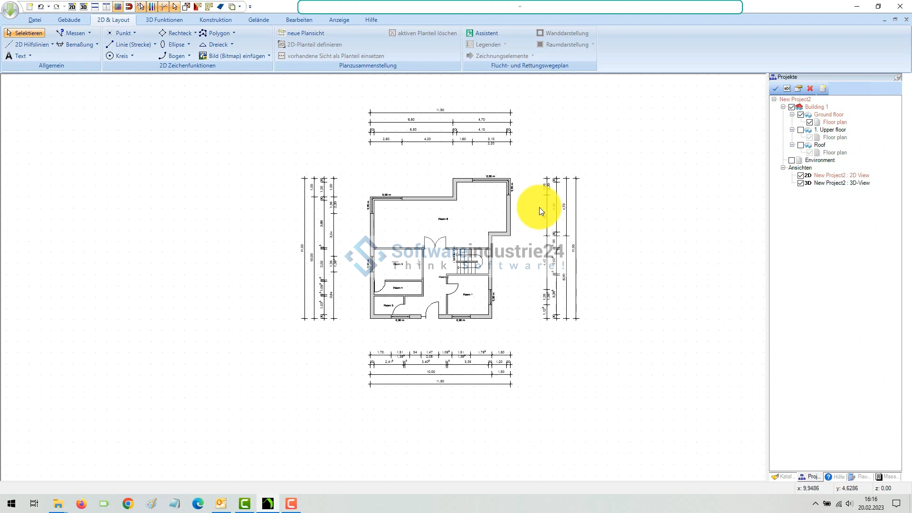This screenshot has width=912, height=513.
Task: Uncheck the 3D-View checkbox under Ansichten
Action: click(x=801, y=183)
